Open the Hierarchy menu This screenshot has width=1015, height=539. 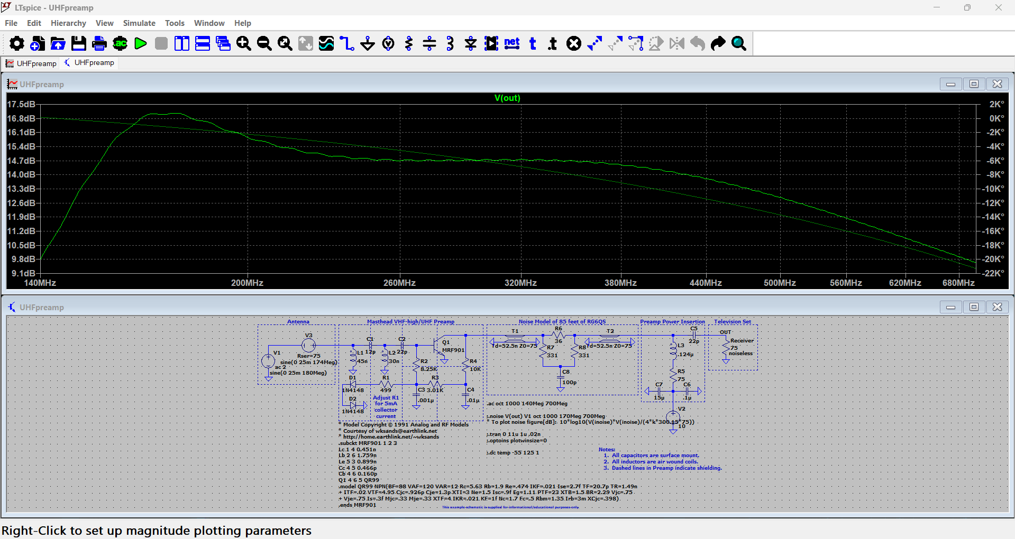(68, 23)
